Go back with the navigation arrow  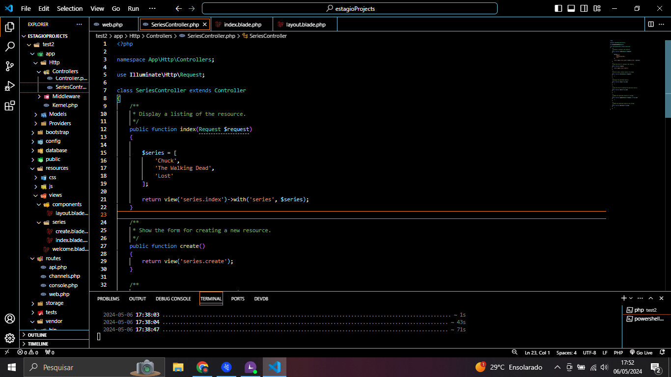point(179,8)
